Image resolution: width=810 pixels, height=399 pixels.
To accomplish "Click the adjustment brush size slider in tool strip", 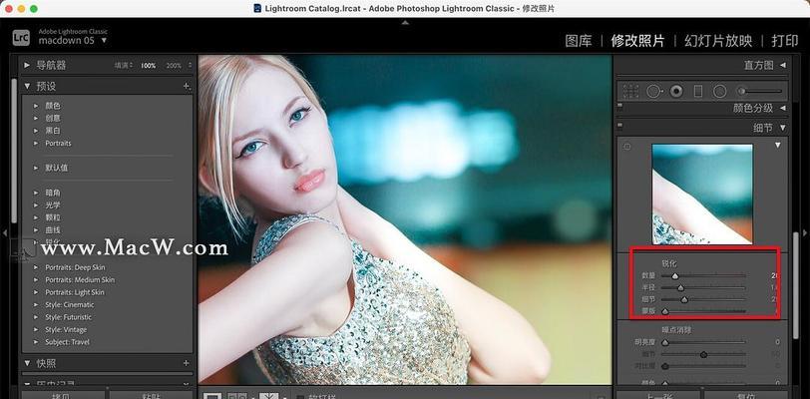I will [x=763, y=92].
